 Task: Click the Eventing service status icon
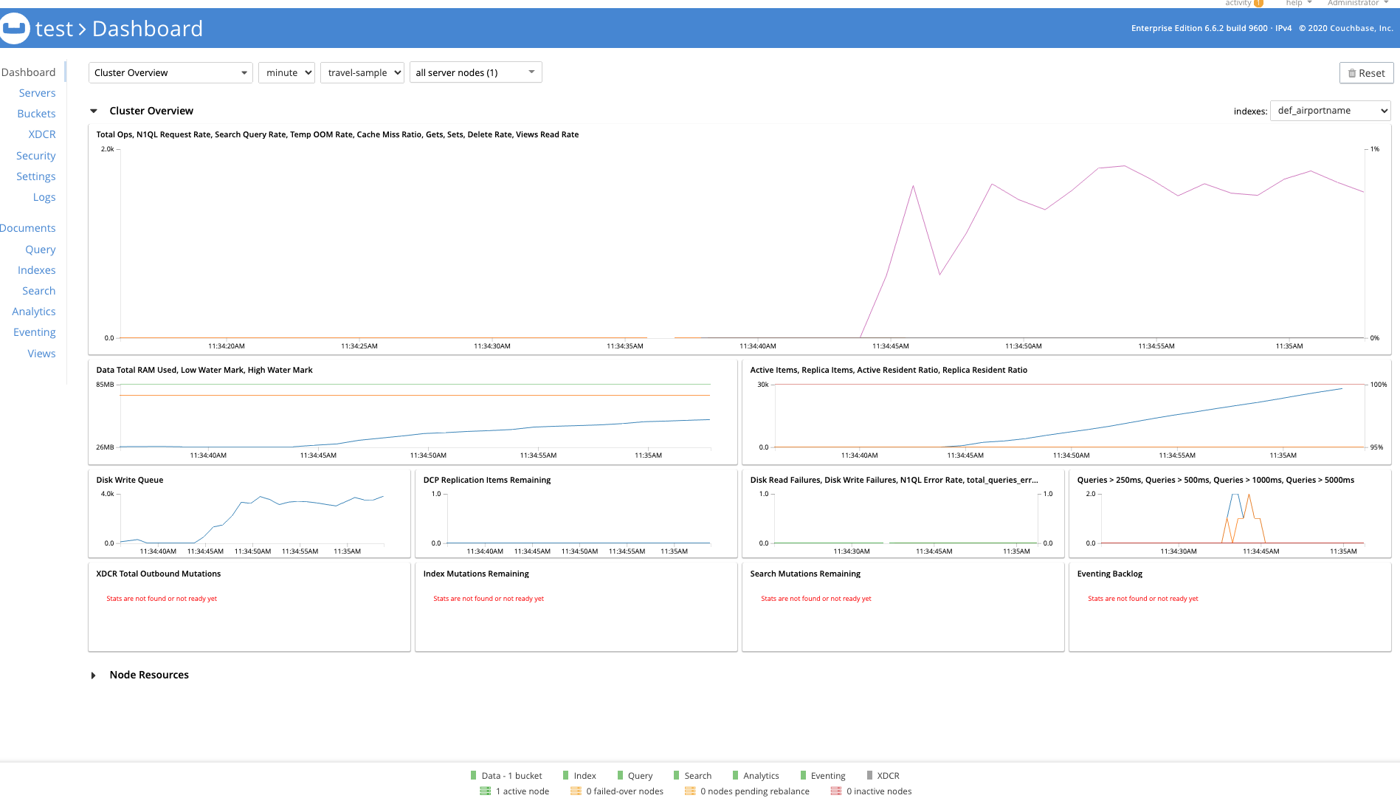tap(803, 775)
